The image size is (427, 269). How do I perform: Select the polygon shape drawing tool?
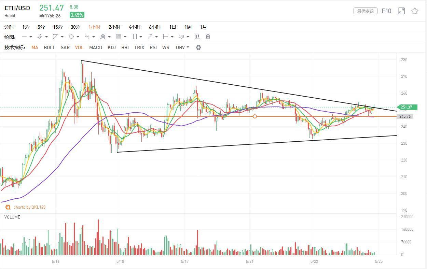[55, 37]
